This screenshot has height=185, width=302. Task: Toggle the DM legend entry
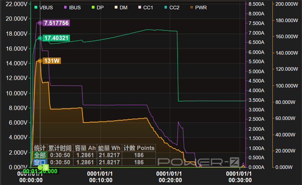(x=121, y=8)
